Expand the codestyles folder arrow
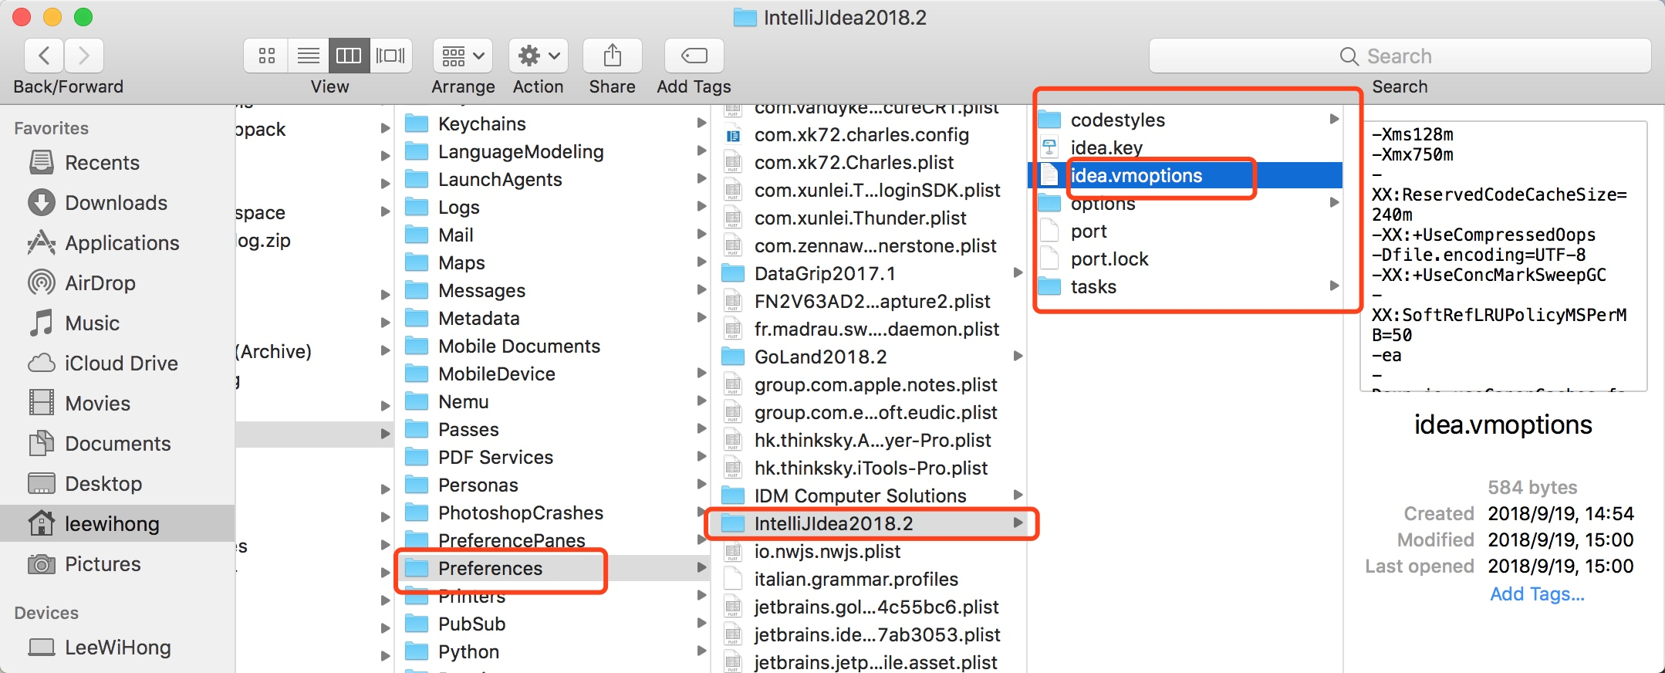This screenshot has height=673, width=1665. tap(1334, 119)
